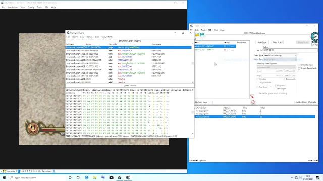
Task: Open File Explorer from the taskbar
Action: pyautogui.click(x=95, y=177)
